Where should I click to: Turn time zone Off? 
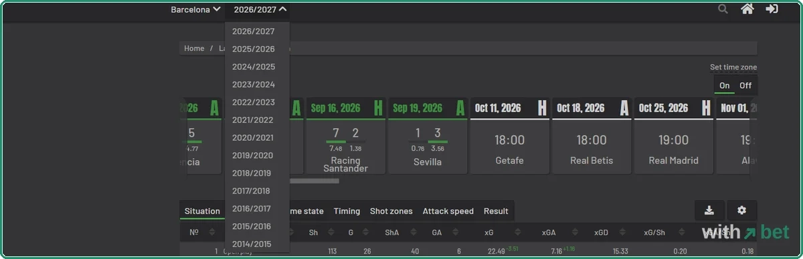(x=745, y=85)
